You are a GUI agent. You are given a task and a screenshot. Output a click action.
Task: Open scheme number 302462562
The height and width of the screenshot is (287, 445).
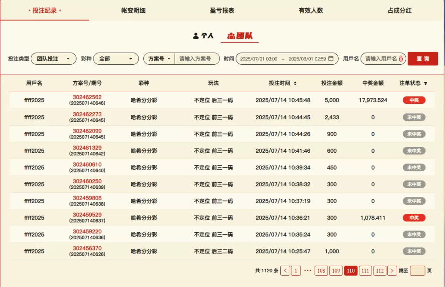[87, 97]
